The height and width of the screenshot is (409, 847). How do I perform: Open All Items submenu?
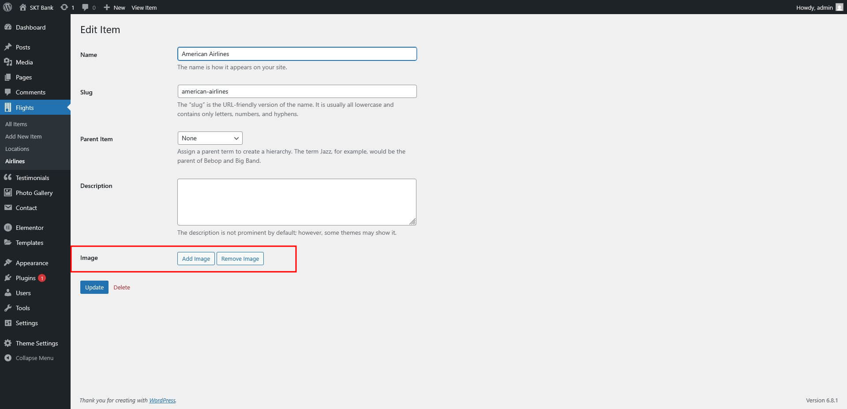[16, 124]
